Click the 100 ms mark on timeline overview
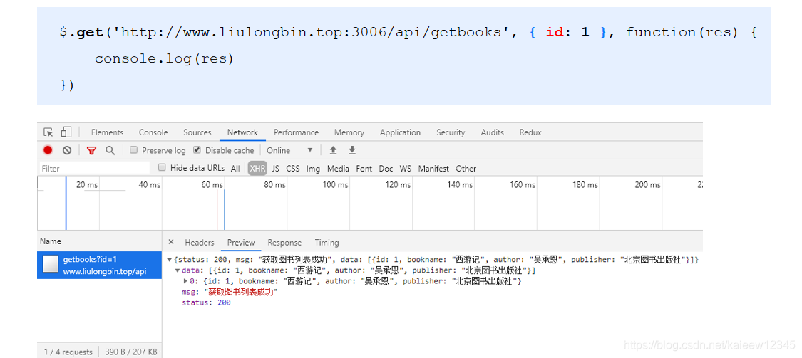Viewport: 802px width, 358px height. pos(335,185)
